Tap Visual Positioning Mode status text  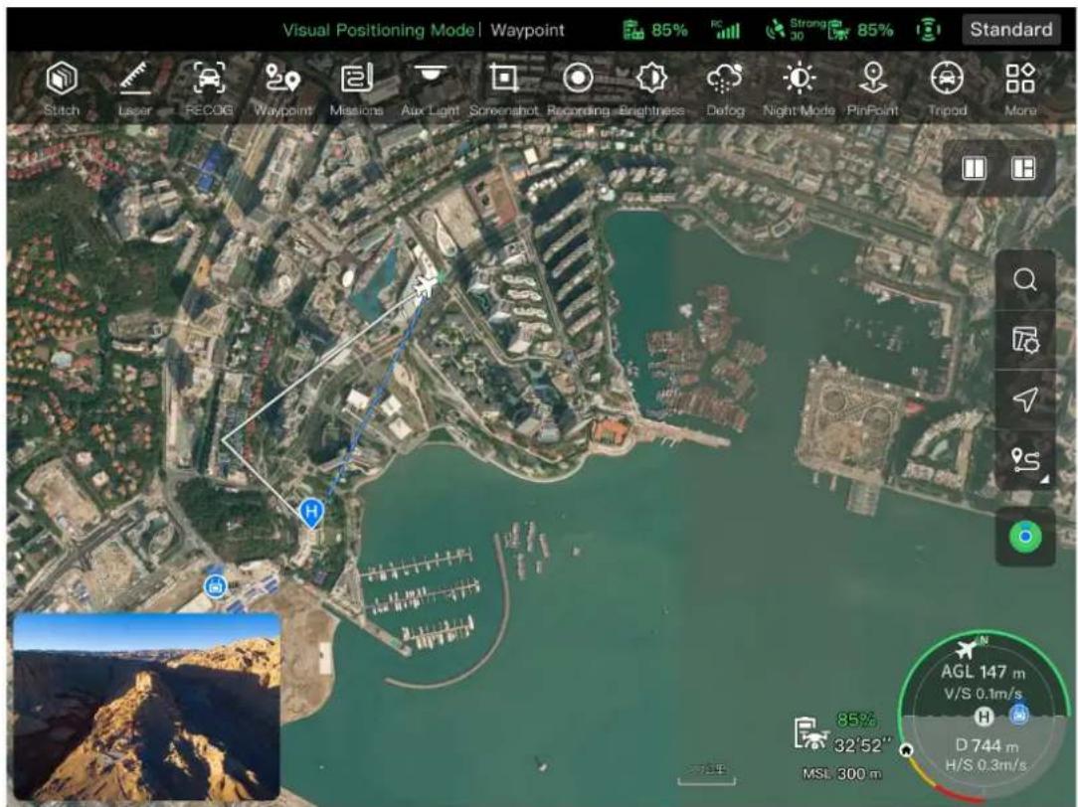point(378,30)
